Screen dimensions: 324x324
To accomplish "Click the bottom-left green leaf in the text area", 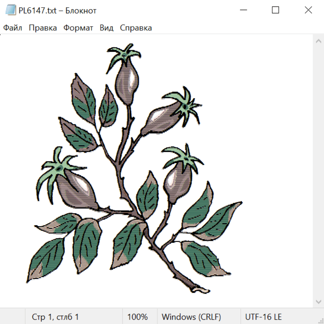I will tap(45, 260).
